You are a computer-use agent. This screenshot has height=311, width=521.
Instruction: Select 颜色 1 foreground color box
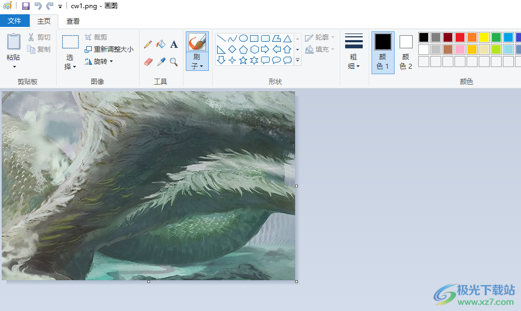[x=383, y=52]
